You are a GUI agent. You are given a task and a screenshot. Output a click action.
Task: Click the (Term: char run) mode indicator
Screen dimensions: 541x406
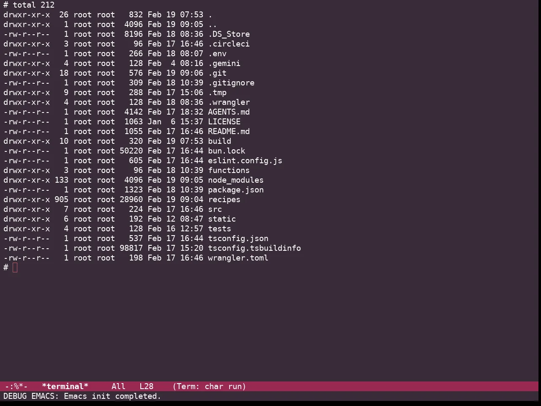pyautogui.click(x=209, y=387)
